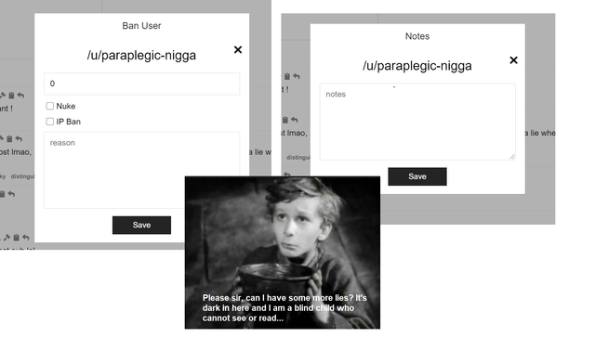Viewport: 595px width, 337px height.
Task: Pin icon above 'ant !' behind Ban User
Action: (3, 95)
